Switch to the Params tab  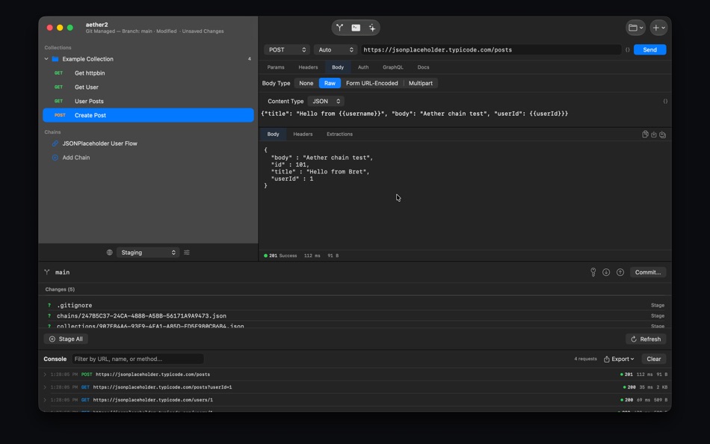(x=276, y=67)
